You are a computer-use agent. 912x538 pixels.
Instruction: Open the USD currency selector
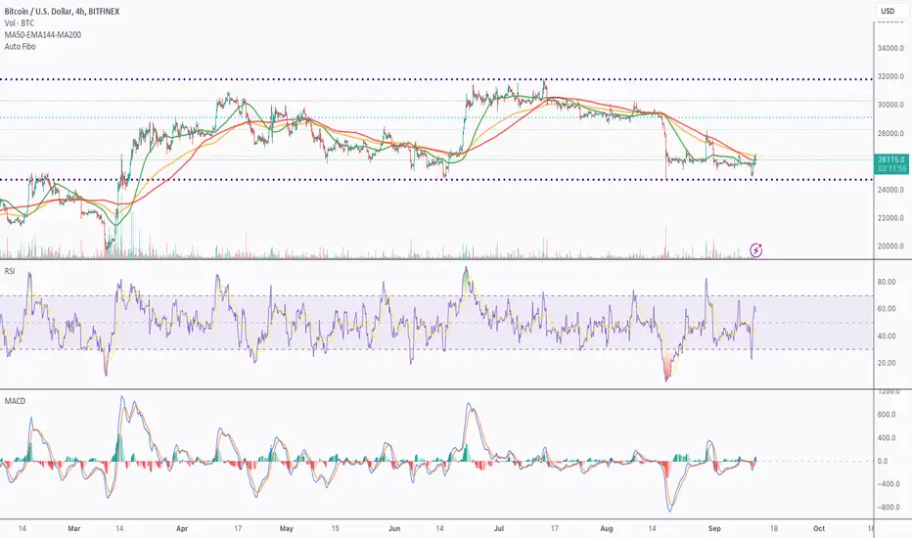point(888,11)
